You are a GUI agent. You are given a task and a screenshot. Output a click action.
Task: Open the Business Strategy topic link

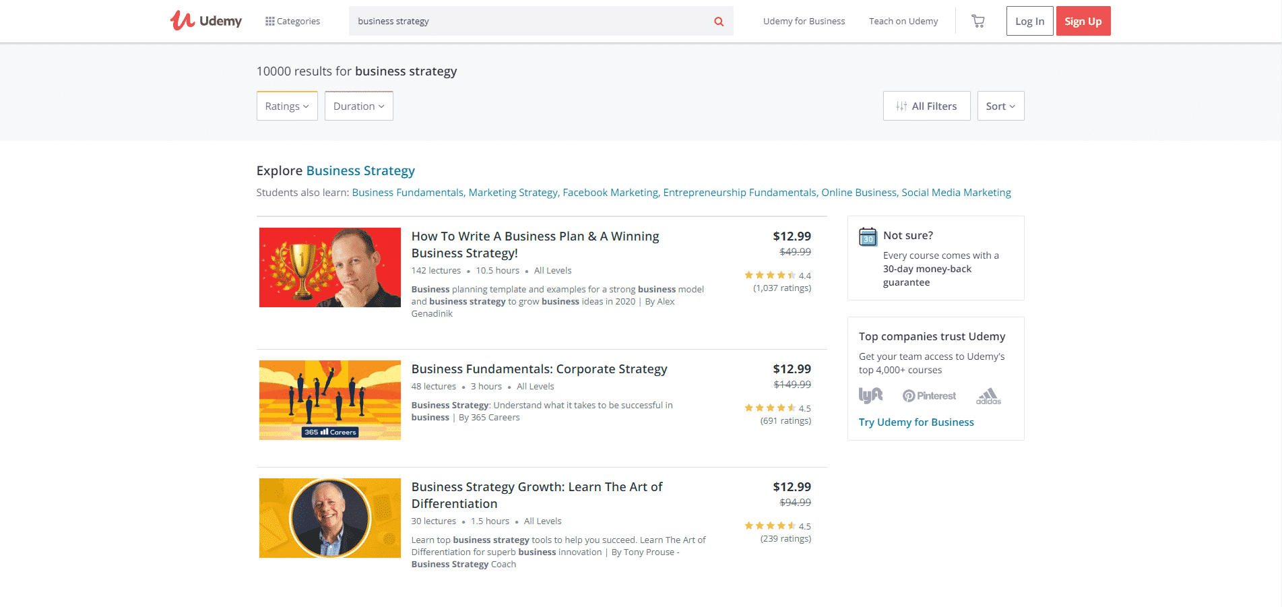pyautogui.click(x=360, y=170)
